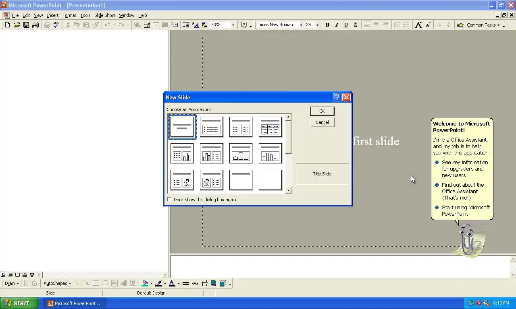The image size is (516, 309).
Task: Click the Increase Font Size icon
Action: pos(418,25)
